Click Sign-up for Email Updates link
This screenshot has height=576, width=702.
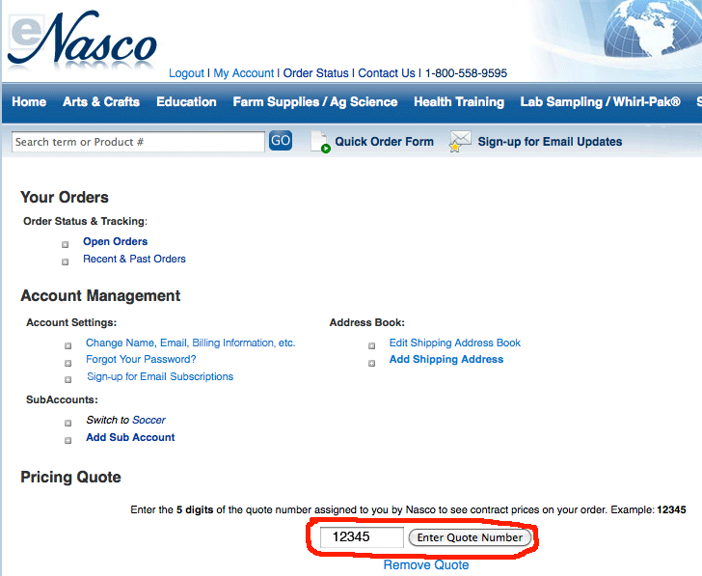pos(550,142)
